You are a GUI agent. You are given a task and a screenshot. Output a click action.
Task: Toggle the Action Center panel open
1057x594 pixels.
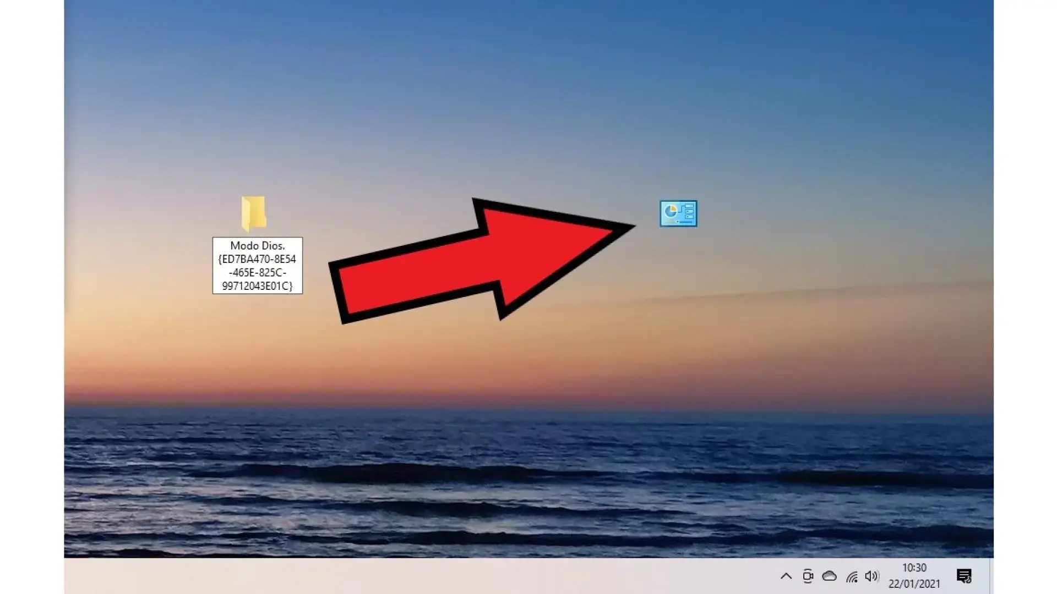[964, 576]
